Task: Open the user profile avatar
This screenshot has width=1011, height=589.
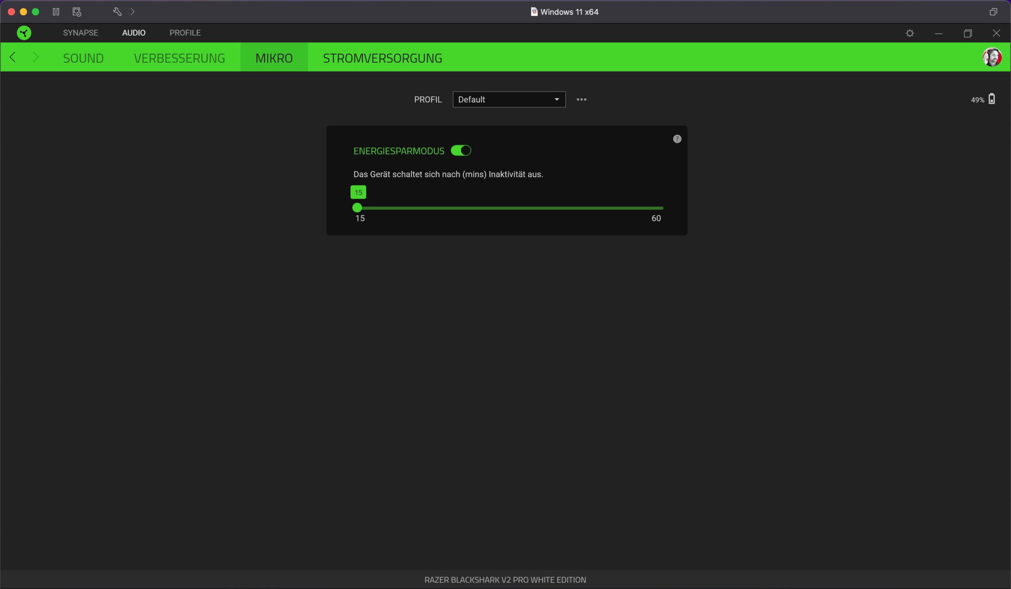Action: coord(992,57)
